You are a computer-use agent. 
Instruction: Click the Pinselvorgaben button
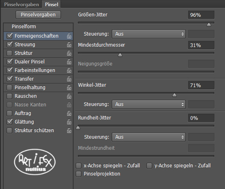[38, 15]
